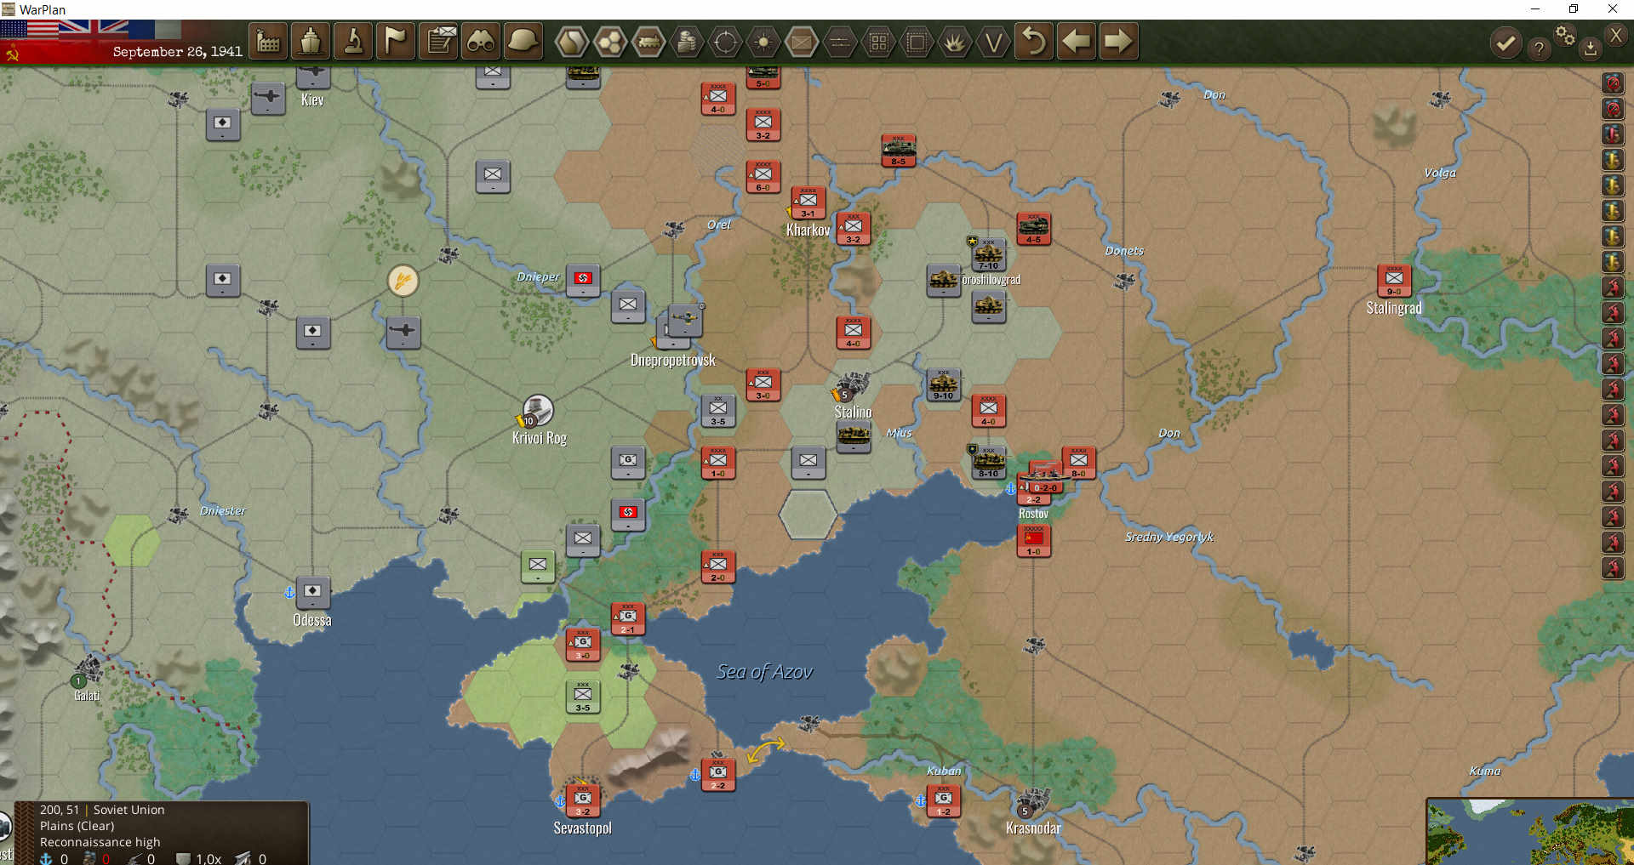
Task: Click the minimap thumbnail
Action: coord(1530,832)
